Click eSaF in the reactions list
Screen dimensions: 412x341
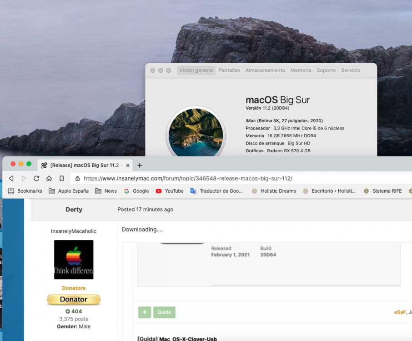coord(400,312)
